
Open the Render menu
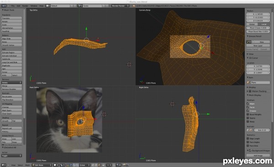tap(25, 6)
